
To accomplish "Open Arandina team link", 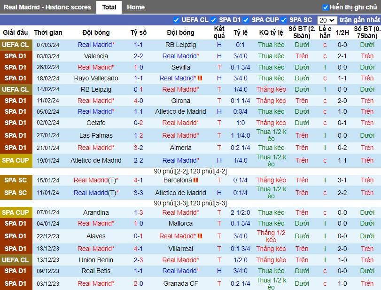I will tap(96, 212).
